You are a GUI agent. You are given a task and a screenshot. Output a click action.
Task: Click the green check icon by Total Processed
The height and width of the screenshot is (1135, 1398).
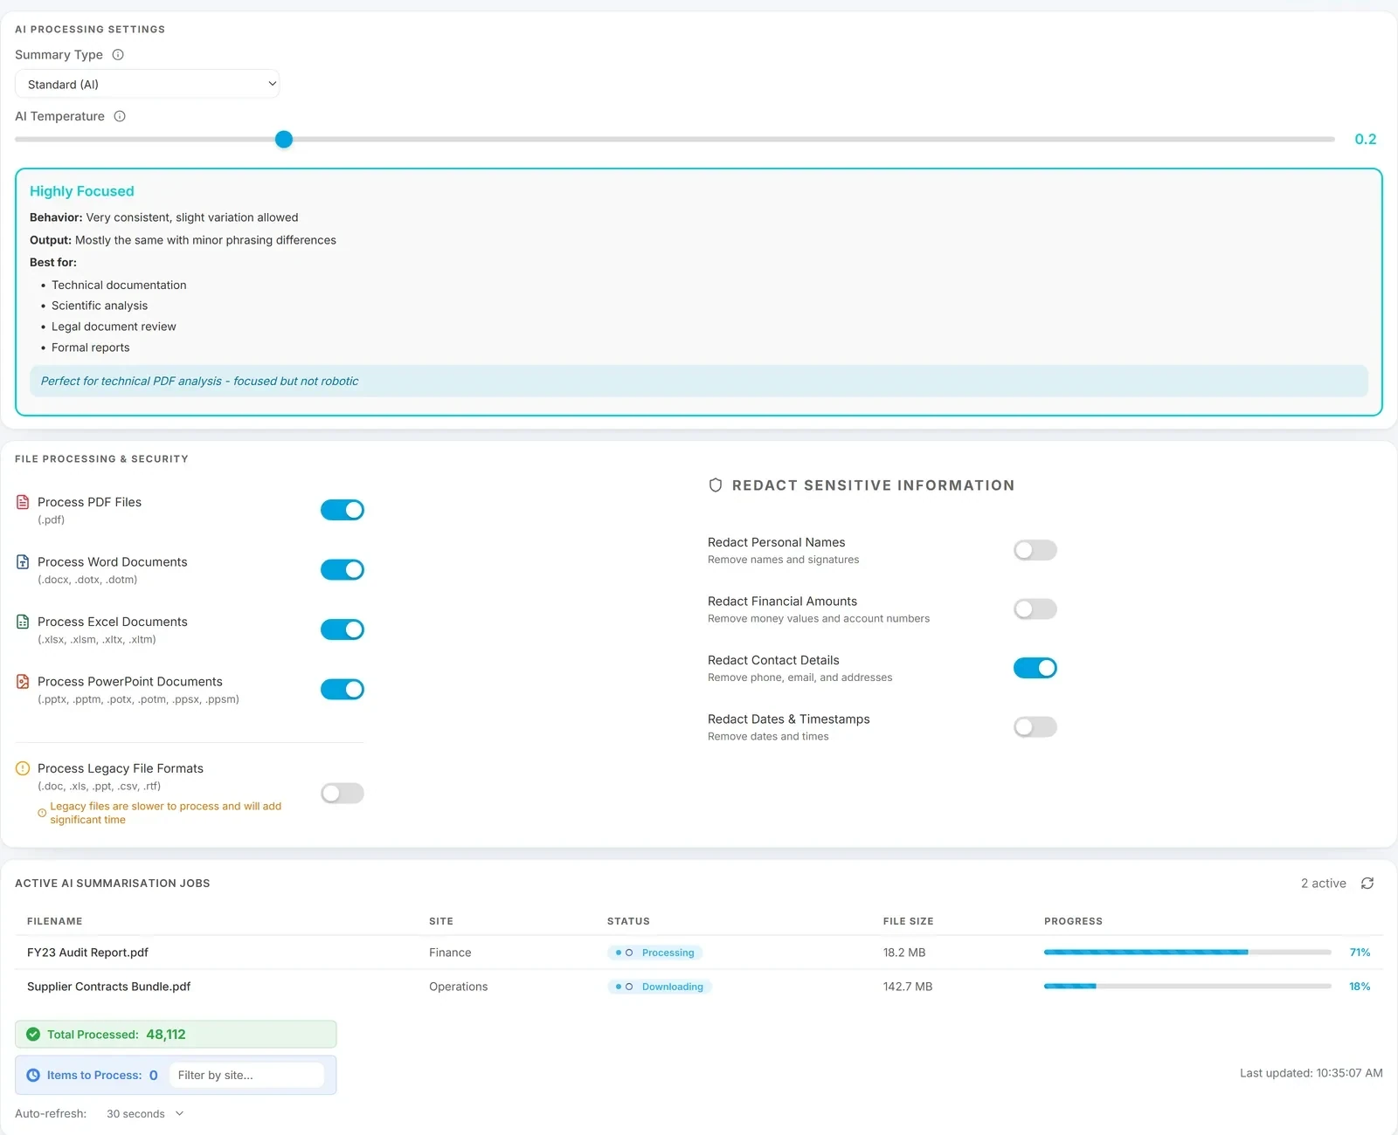click(x=33, y=1035)
